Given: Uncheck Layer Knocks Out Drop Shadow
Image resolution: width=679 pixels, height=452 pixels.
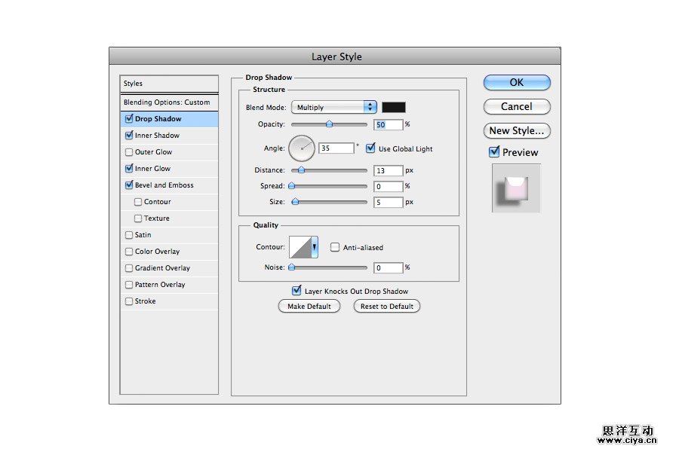Looking at the screenshot, I should tap(296, 291).
